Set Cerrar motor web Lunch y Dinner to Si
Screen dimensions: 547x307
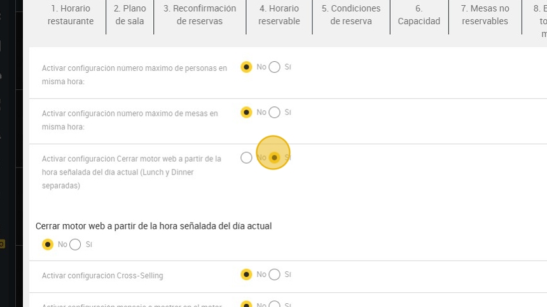pos(274,157)
